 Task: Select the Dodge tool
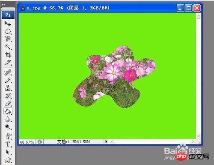(8, 127)
